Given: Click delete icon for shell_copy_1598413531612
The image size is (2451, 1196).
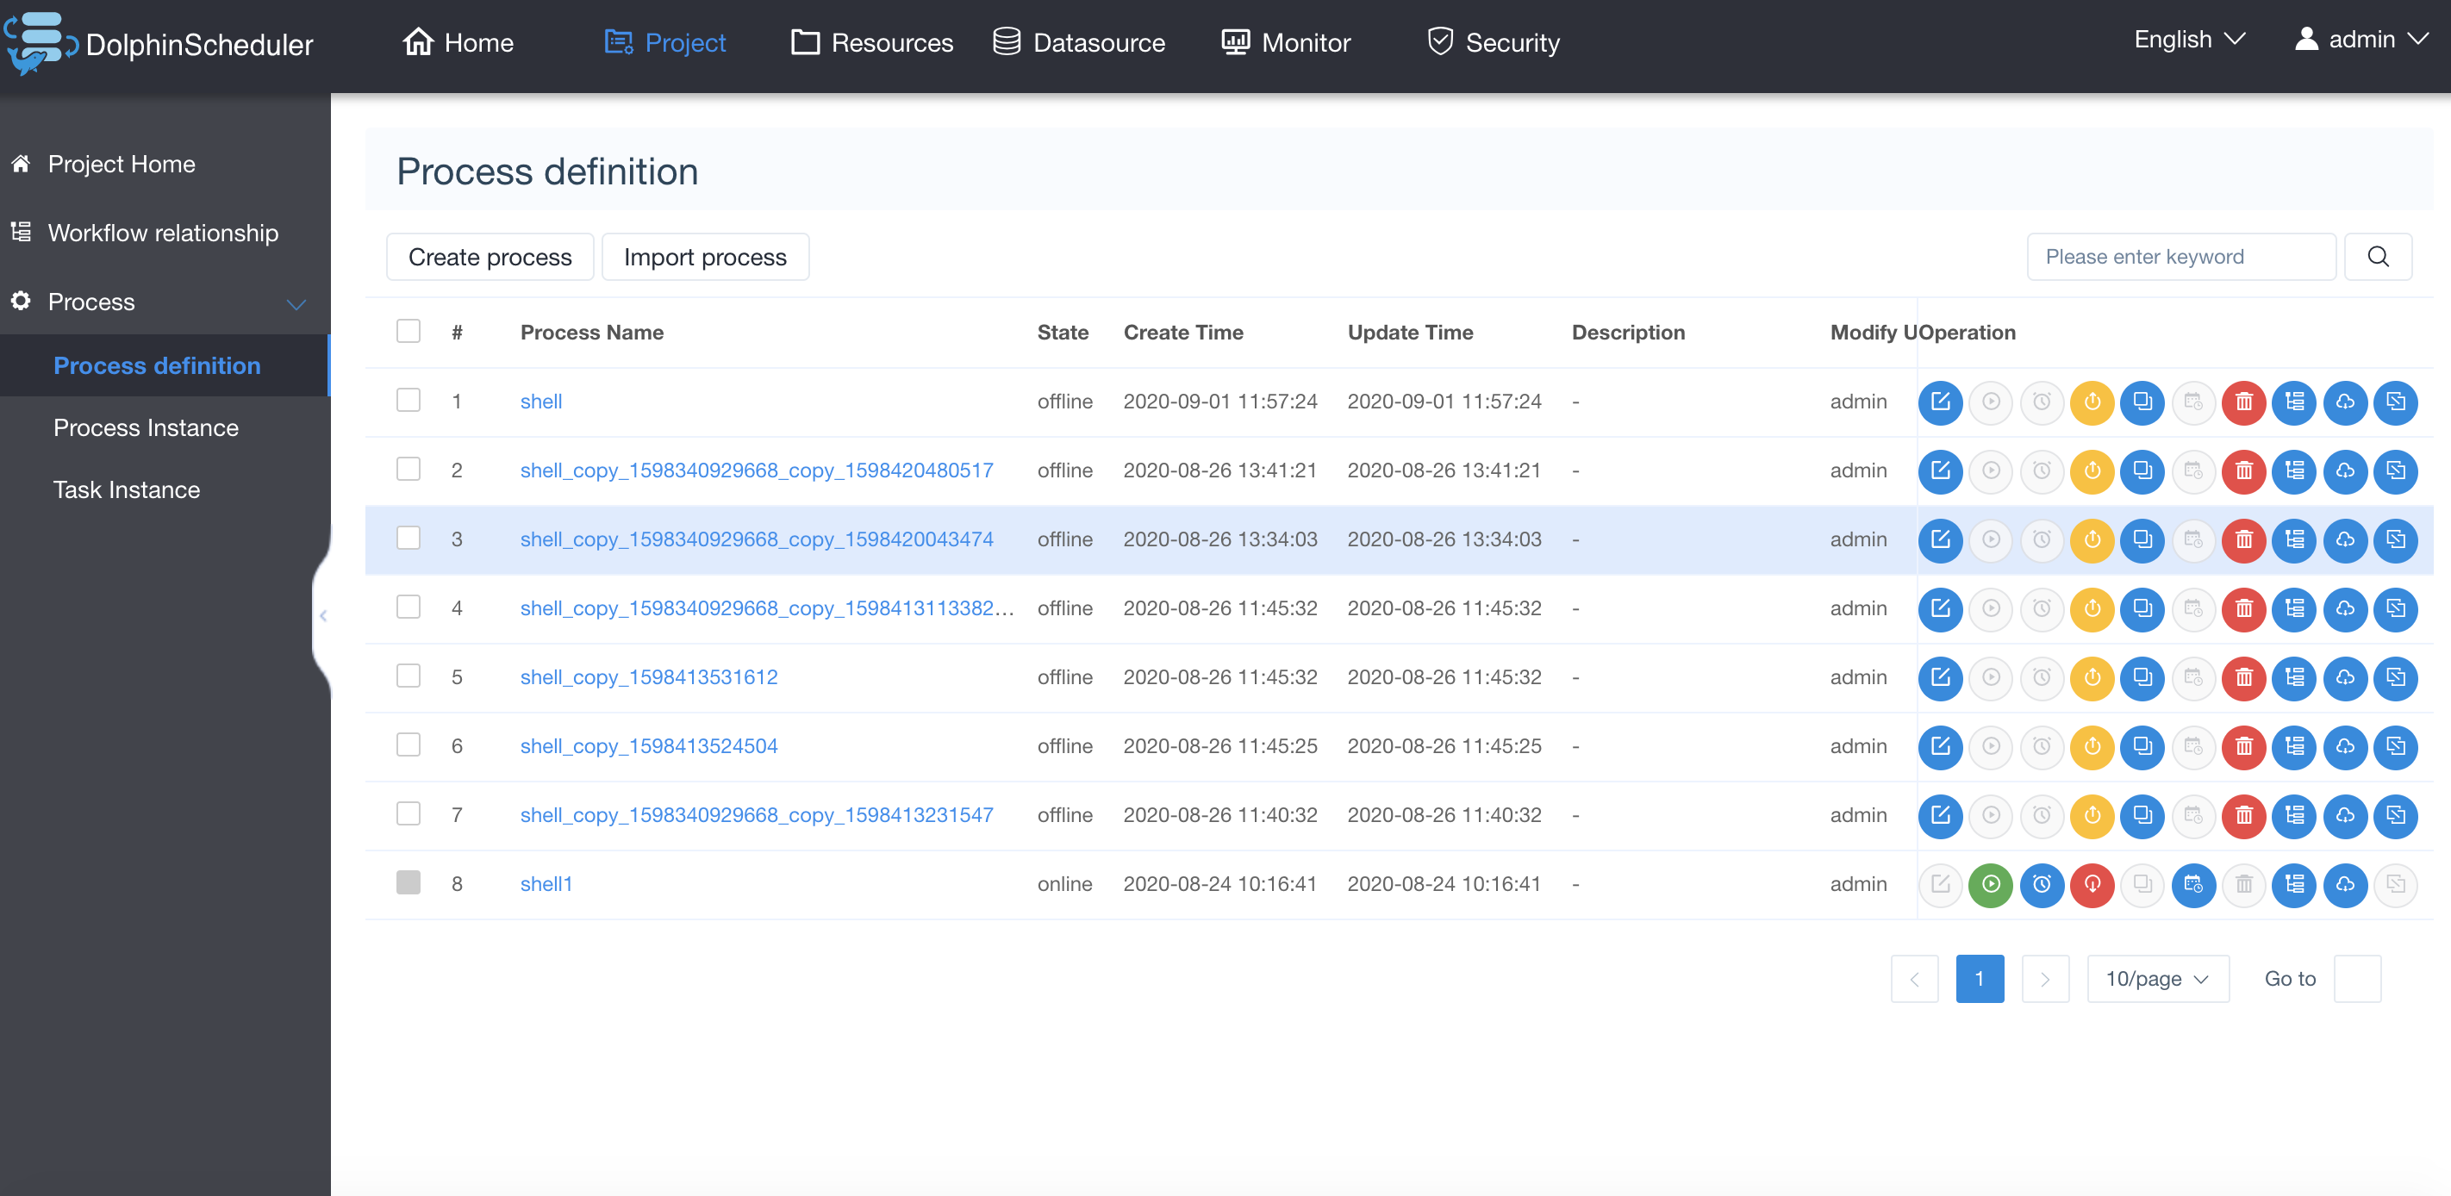Looking at the screenshot, I should [x=2243, y=677].
